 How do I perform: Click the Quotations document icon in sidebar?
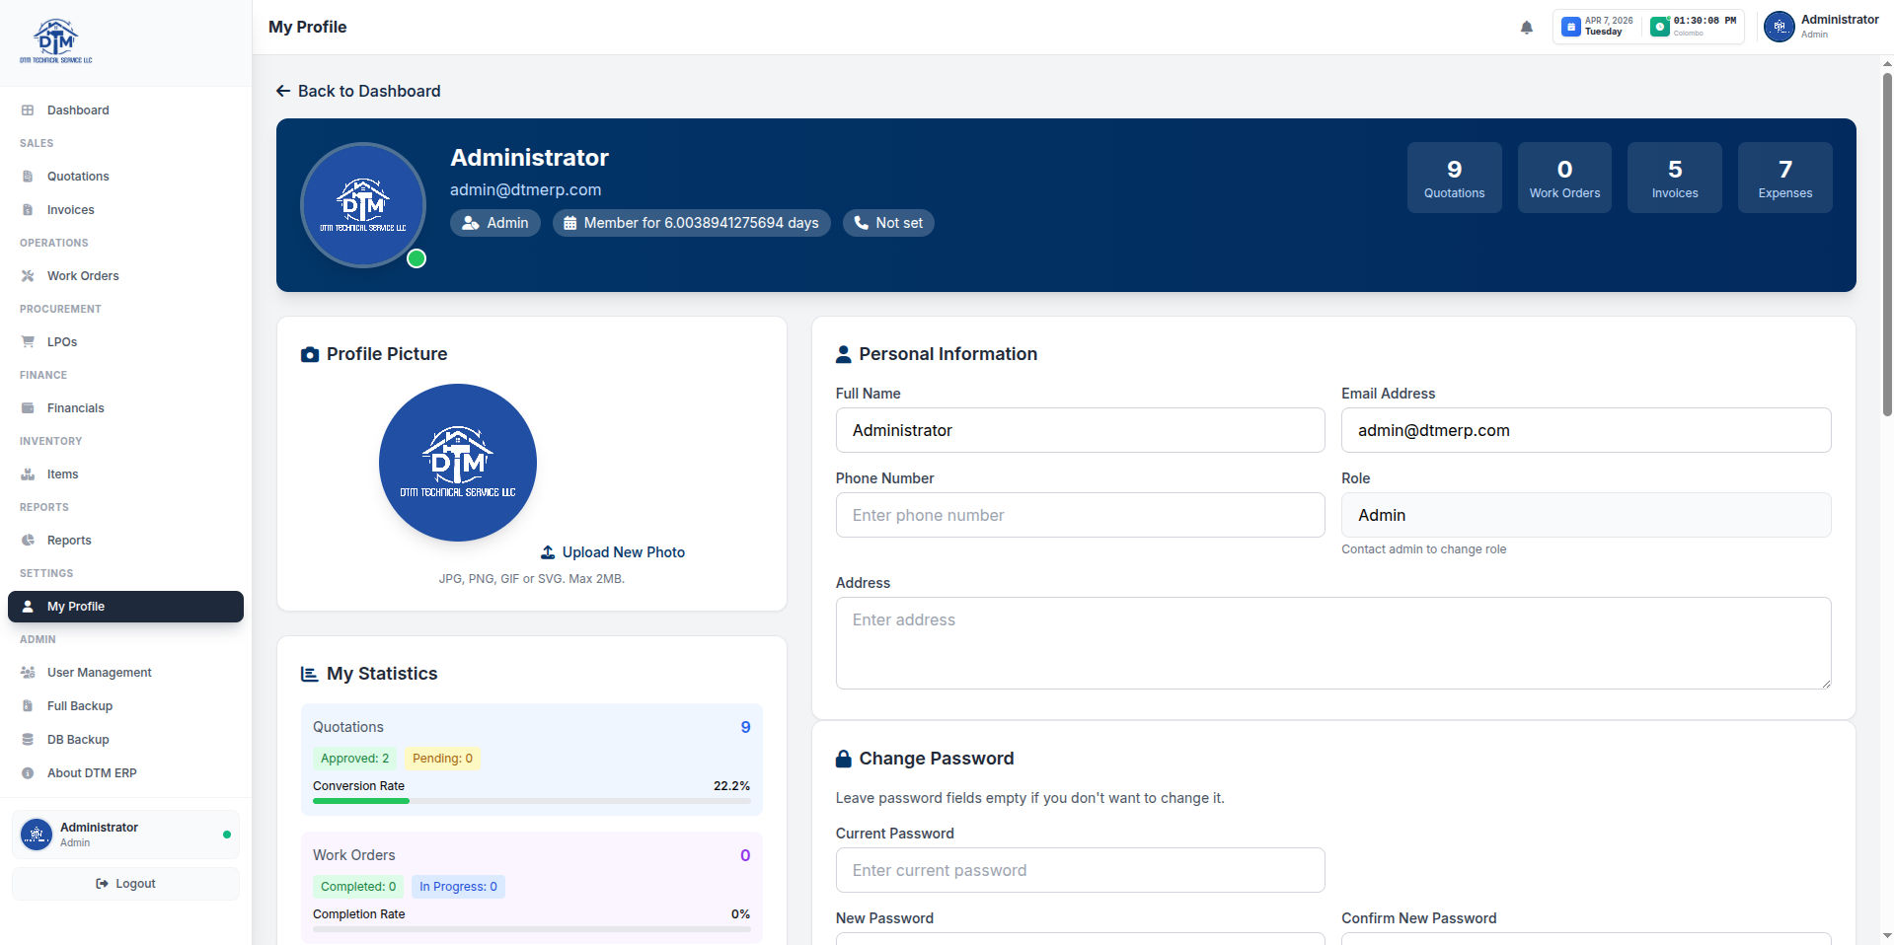coord(28,177)
